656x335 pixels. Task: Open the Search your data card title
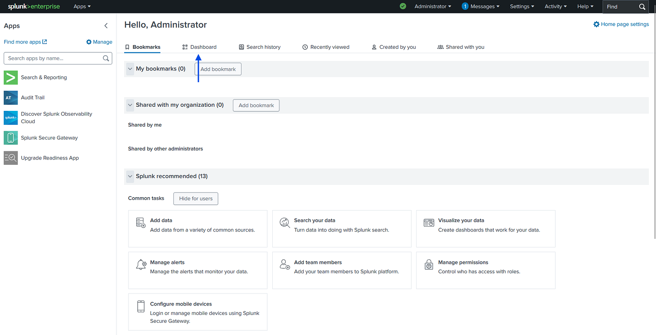tap(314, 220)
